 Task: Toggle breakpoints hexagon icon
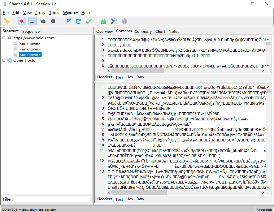point(53,21)
